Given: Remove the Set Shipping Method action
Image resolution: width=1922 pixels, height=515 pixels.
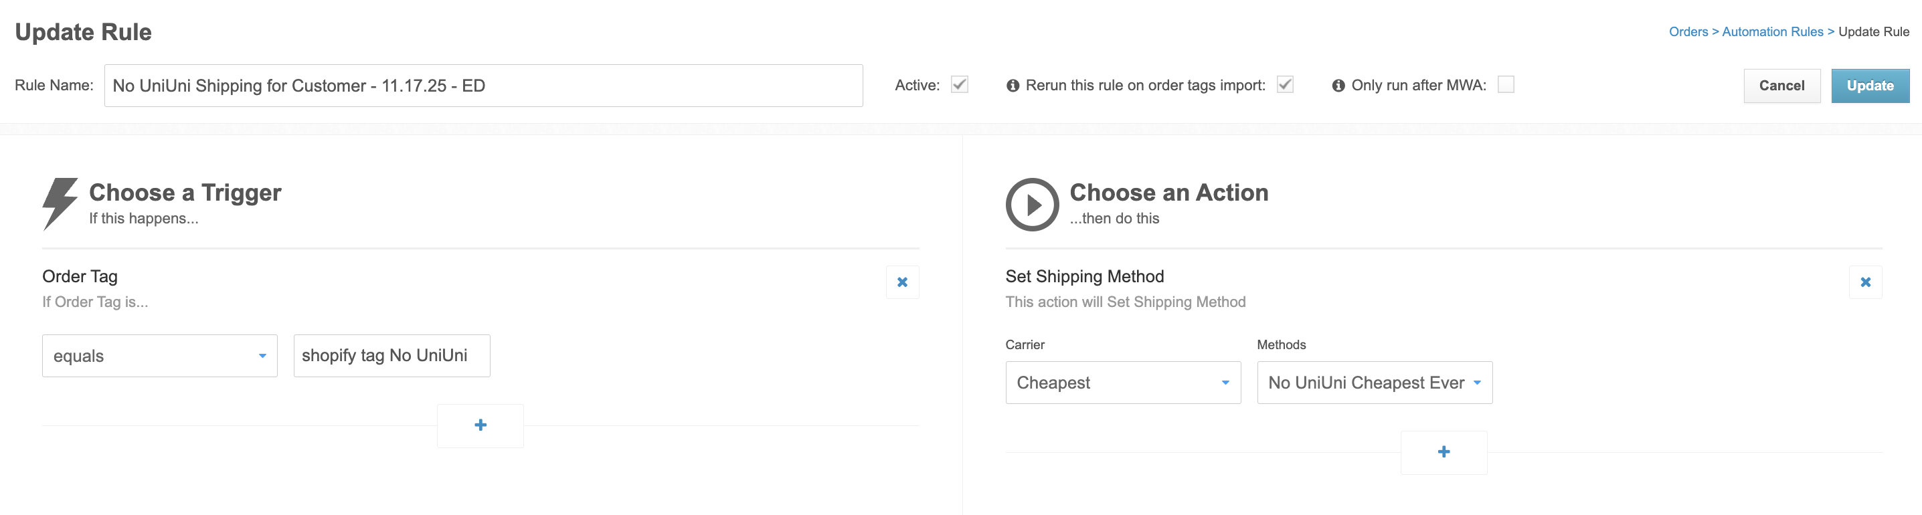Looking at the screenshot, I should [1864, 282].
